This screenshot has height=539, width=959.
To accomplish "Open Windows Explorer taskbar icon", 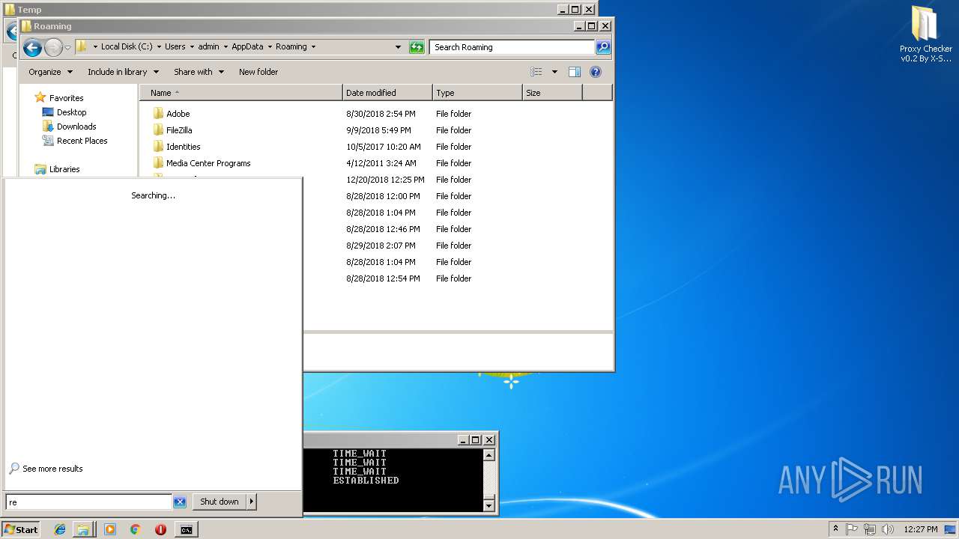I will tap(83, 529).
